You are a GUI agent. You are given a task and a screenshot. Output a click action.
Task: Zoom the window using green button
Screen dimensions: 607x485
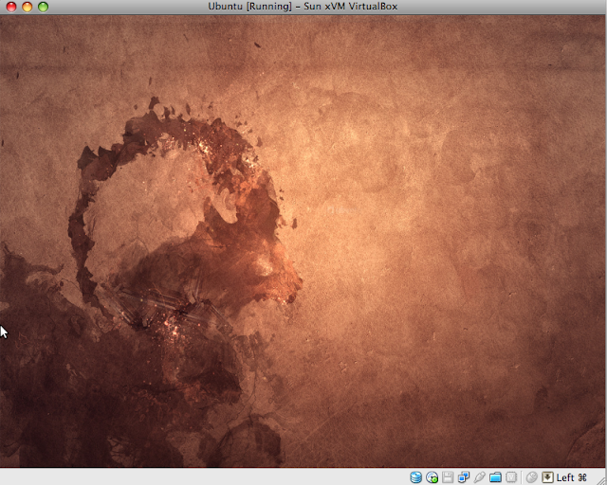[x=43, y=7]
